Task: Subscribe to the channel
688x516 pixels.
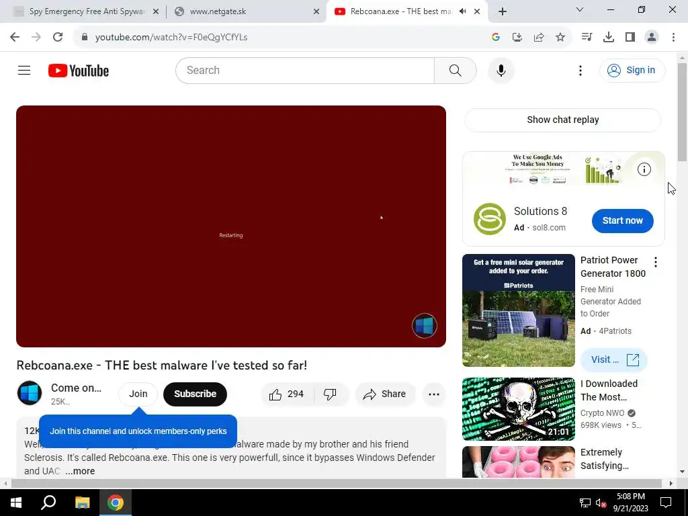Action: coord(196,394)
